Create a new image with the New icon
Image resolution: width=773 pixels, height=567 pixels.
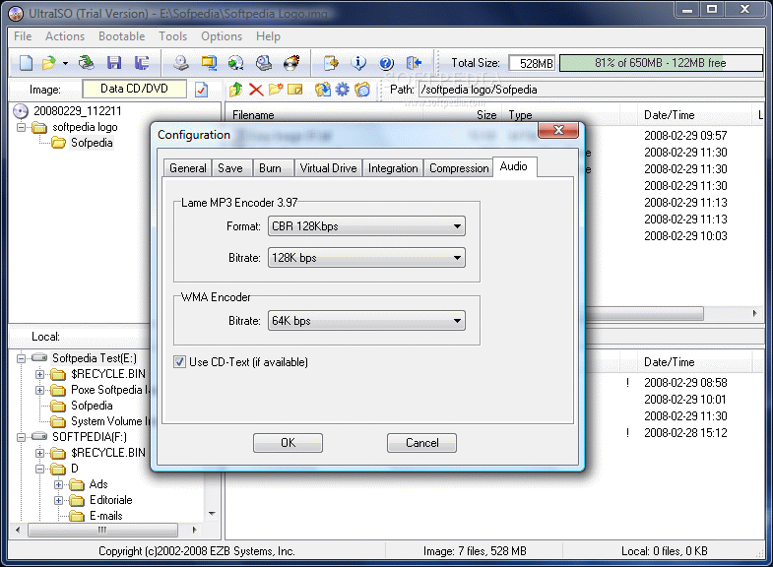[26, 63]
